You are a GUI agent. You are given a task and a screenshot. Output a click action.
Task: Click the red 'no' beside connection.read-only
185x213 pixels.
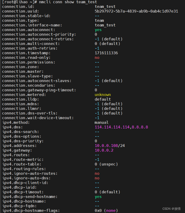coord(97,58)
